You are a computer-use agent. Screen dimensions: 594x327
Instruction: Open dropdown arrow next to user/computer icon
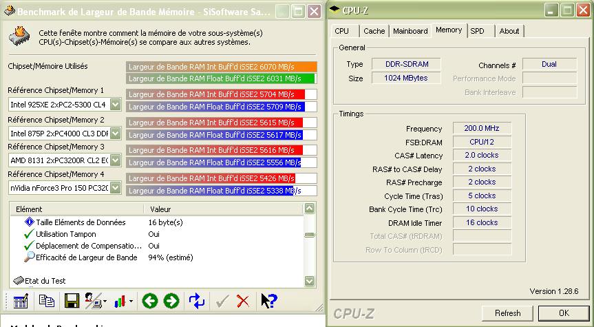click(105, 302)
